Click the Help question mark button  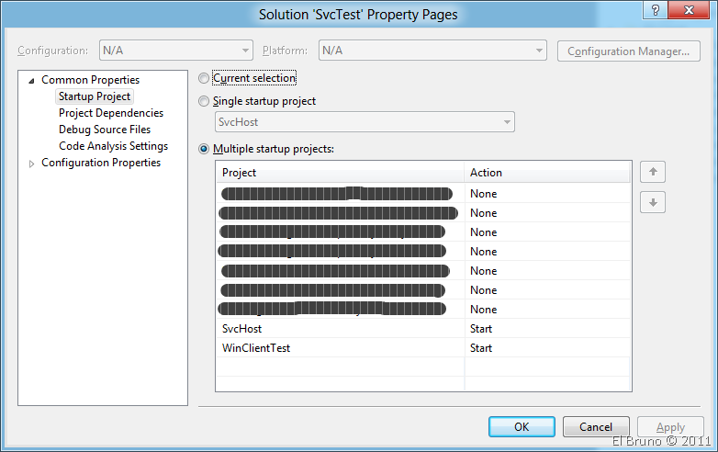pos(656,13)
